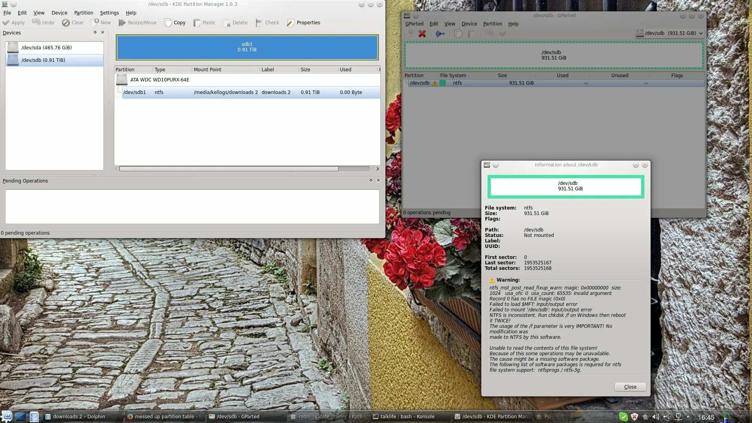Click the copy partition icon in GParted
752x423 pixels.
tap(458, 34)
